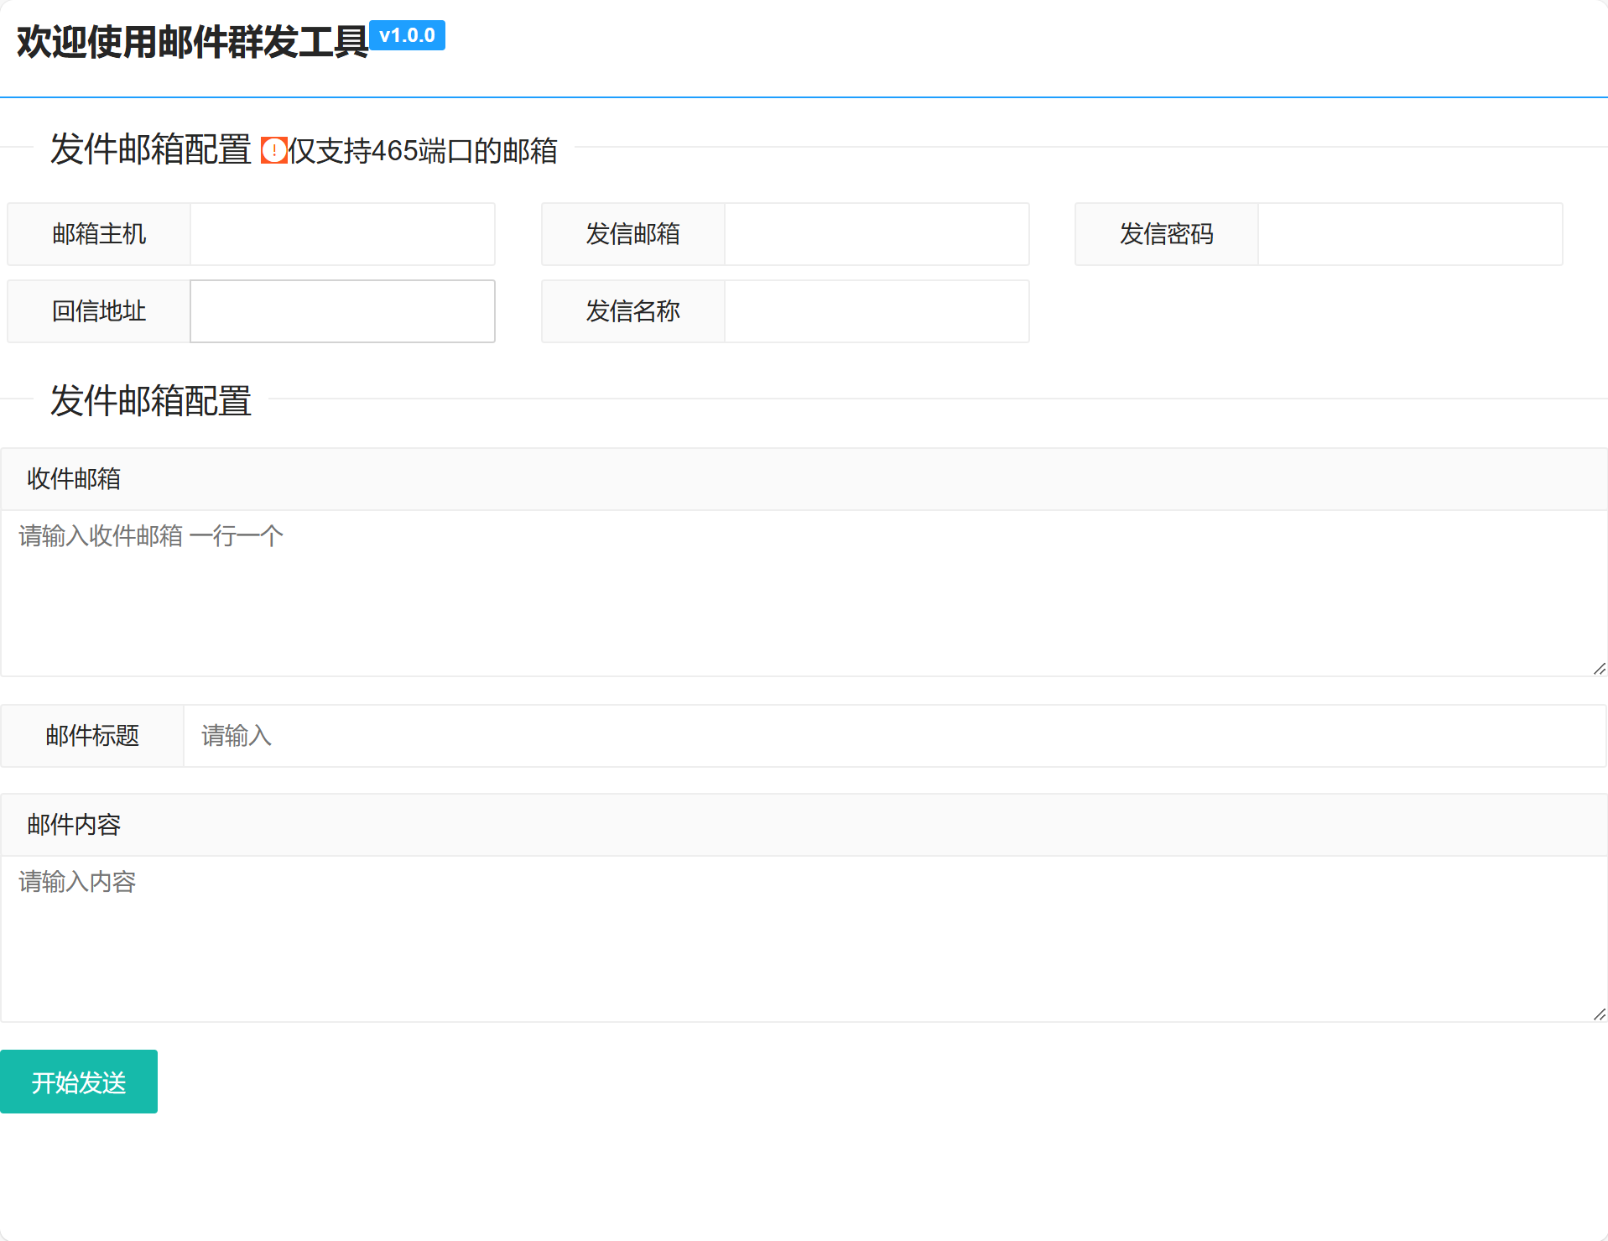1608x1241 pixels.
Task: Click the 仅支持465端口的邮箱 notice text
Action: pyautogui.click(x=423, y=151)
